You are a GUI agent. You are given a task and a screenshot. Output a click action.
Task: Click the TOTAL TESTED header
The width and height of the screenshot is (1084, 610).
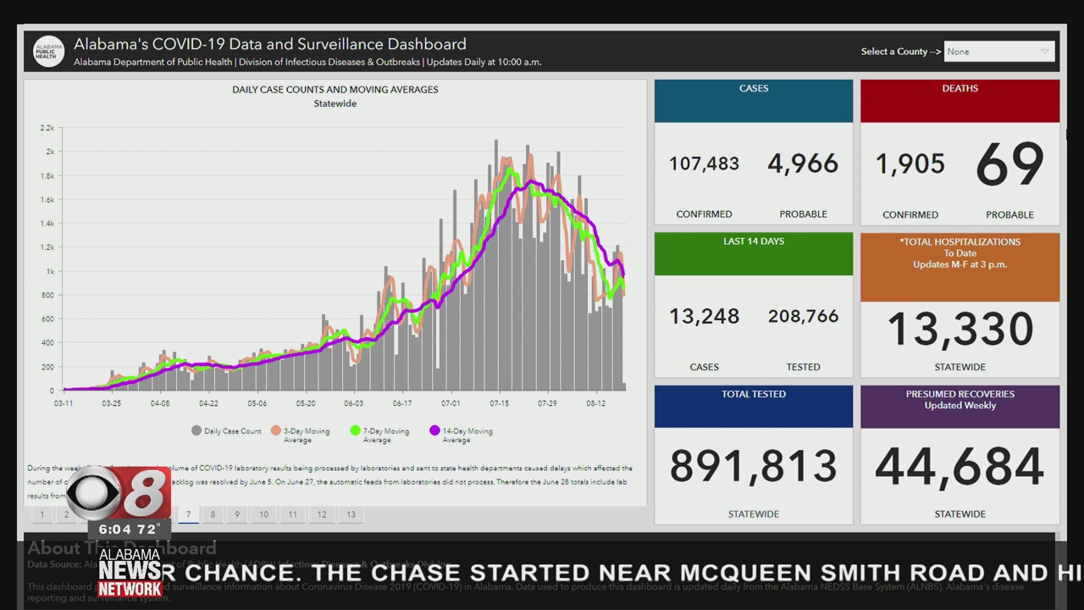pyautogui.click(x=754, y=407)
